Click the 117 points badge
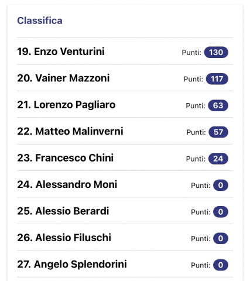 pos(217,79)
